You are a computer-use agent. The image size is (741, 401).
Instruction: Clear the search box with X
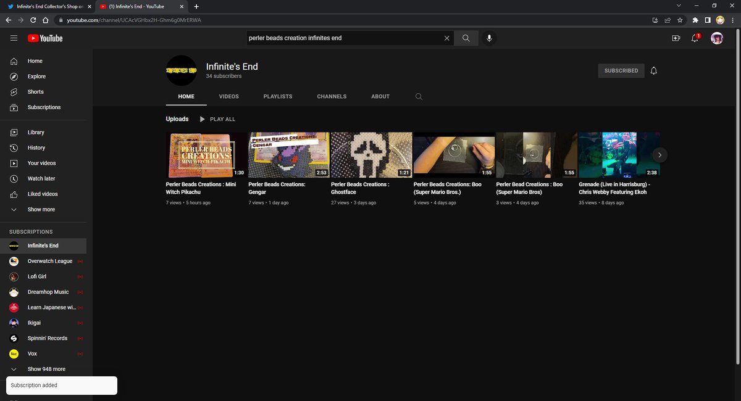[x=447, y=38]
